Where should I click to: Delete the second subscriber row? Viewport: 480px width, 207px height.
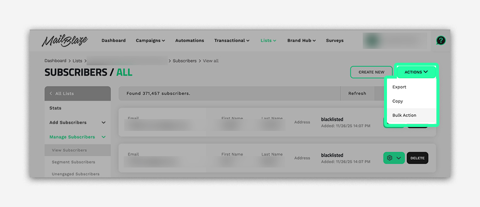click(417, 158)
